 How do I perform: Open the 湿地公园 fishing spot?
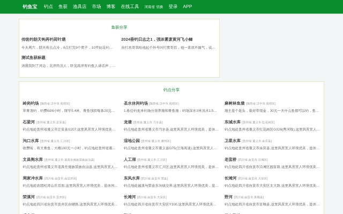coord(131,141)
